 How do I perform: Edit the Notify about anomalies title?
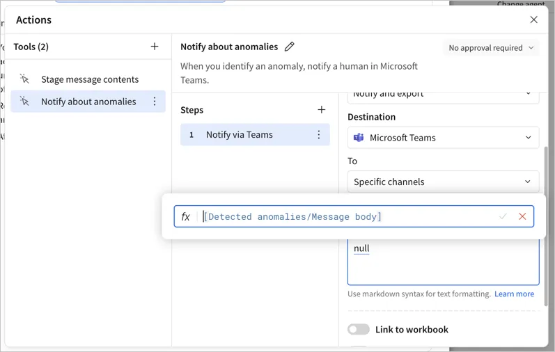pos(290,47)
